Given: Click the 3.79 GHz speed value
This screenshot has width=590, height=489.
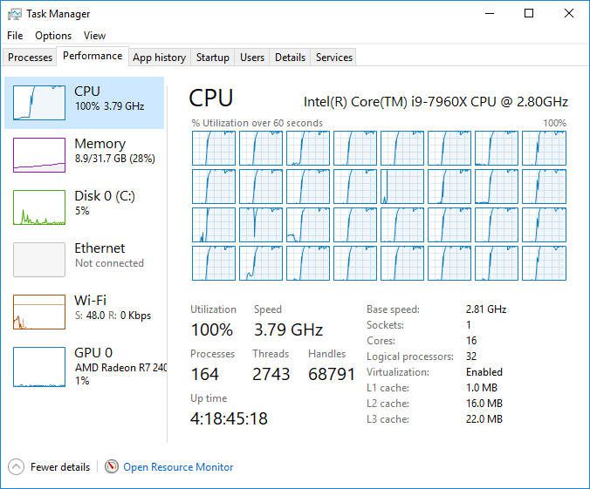Looking at the screenshot, I should 288,329.
